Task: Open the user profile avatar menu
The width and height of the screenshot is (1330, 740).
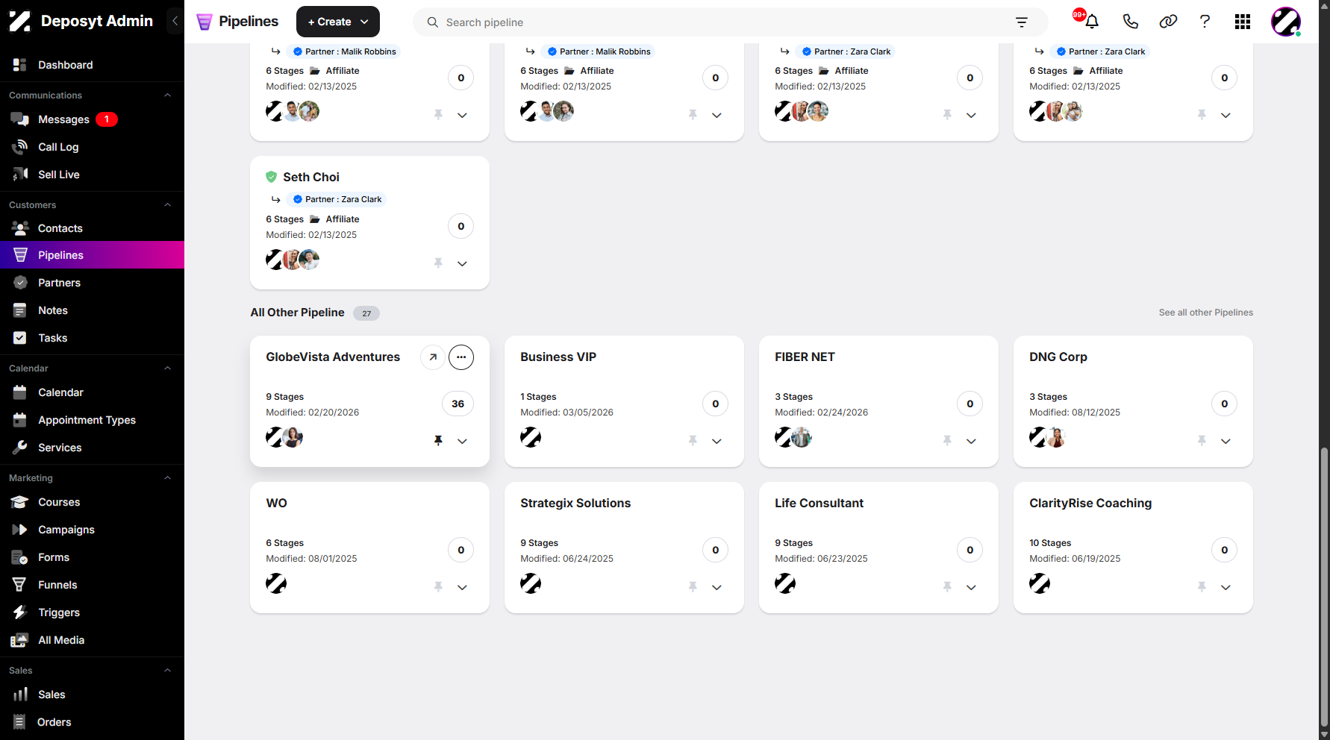Action: pyautogui.click(x=1286, y=22)
